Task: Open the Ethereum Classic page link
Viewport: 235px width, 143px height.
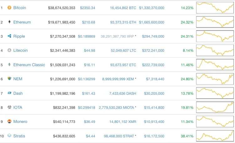Action: 29,65
